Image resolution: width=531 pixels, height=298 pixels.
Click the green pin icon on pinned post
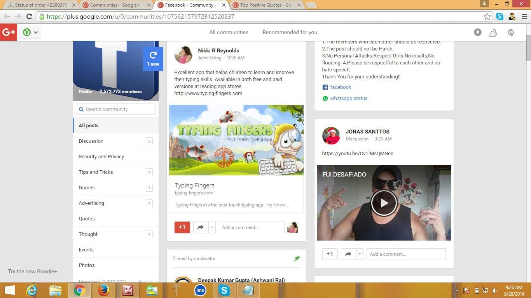[297, 258]
